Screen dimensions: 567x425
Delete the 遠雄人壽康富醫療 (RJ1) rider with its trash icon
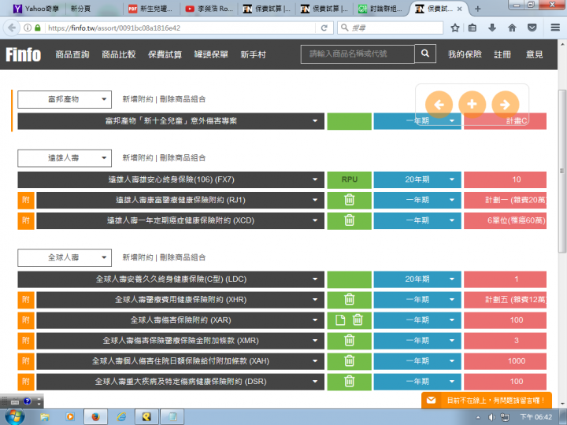(349, 200)
